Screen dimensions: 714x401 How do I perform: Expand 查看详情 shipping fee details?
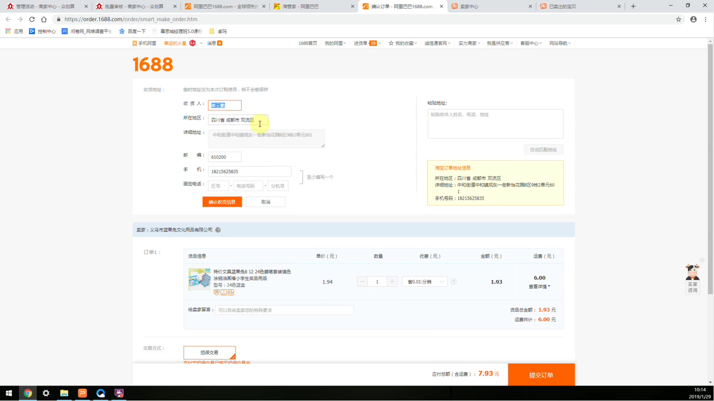click(x=540, y=287)
